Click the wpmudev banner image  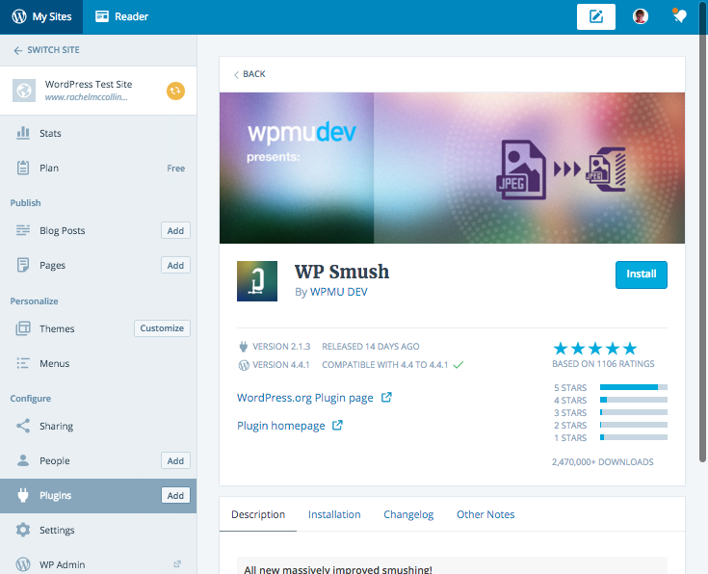[452, 168]
